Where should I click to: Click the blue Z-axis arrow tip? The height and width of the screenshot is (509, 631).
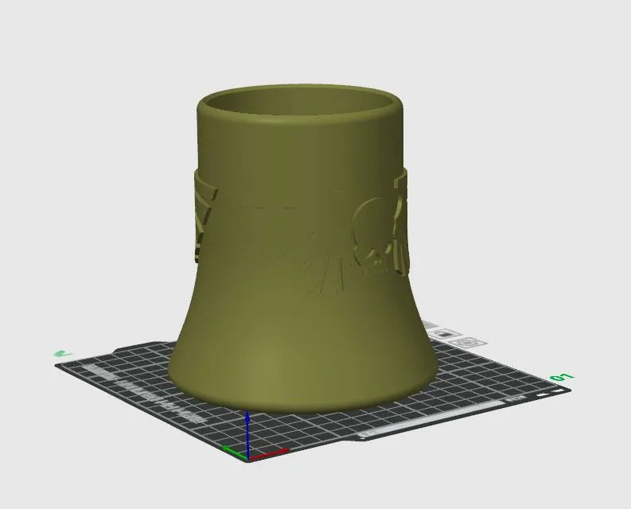[248, 415]
